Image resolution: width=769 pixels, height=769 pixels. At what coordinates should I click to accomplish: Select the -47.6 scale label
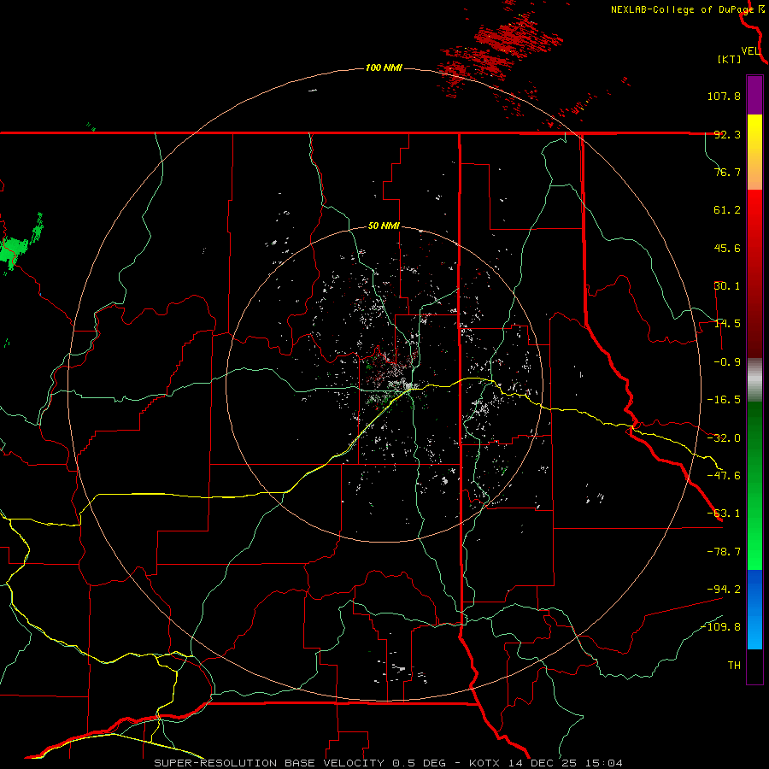(724, 476)
